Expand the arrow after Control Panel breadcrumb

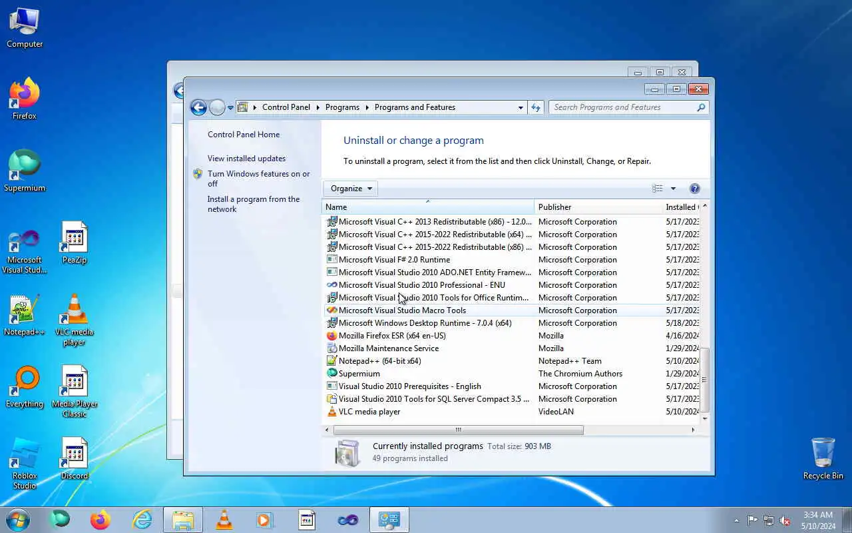click(x=318, y=107)
